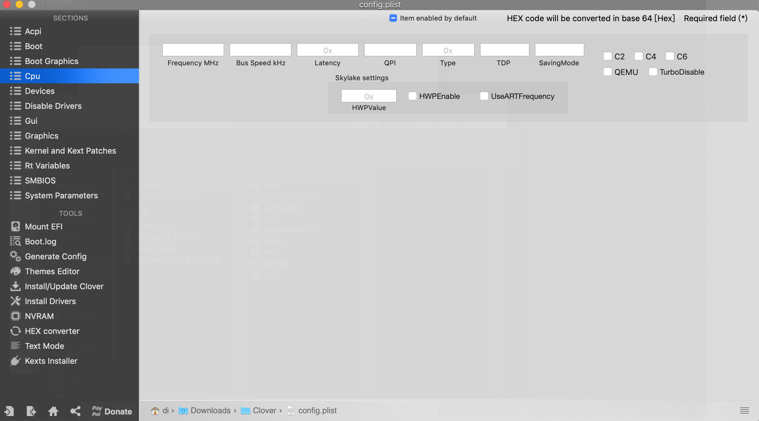Check the UseARTFrequency option
The height and width of the screenshot is (421, 759).
tap(484, 96)
